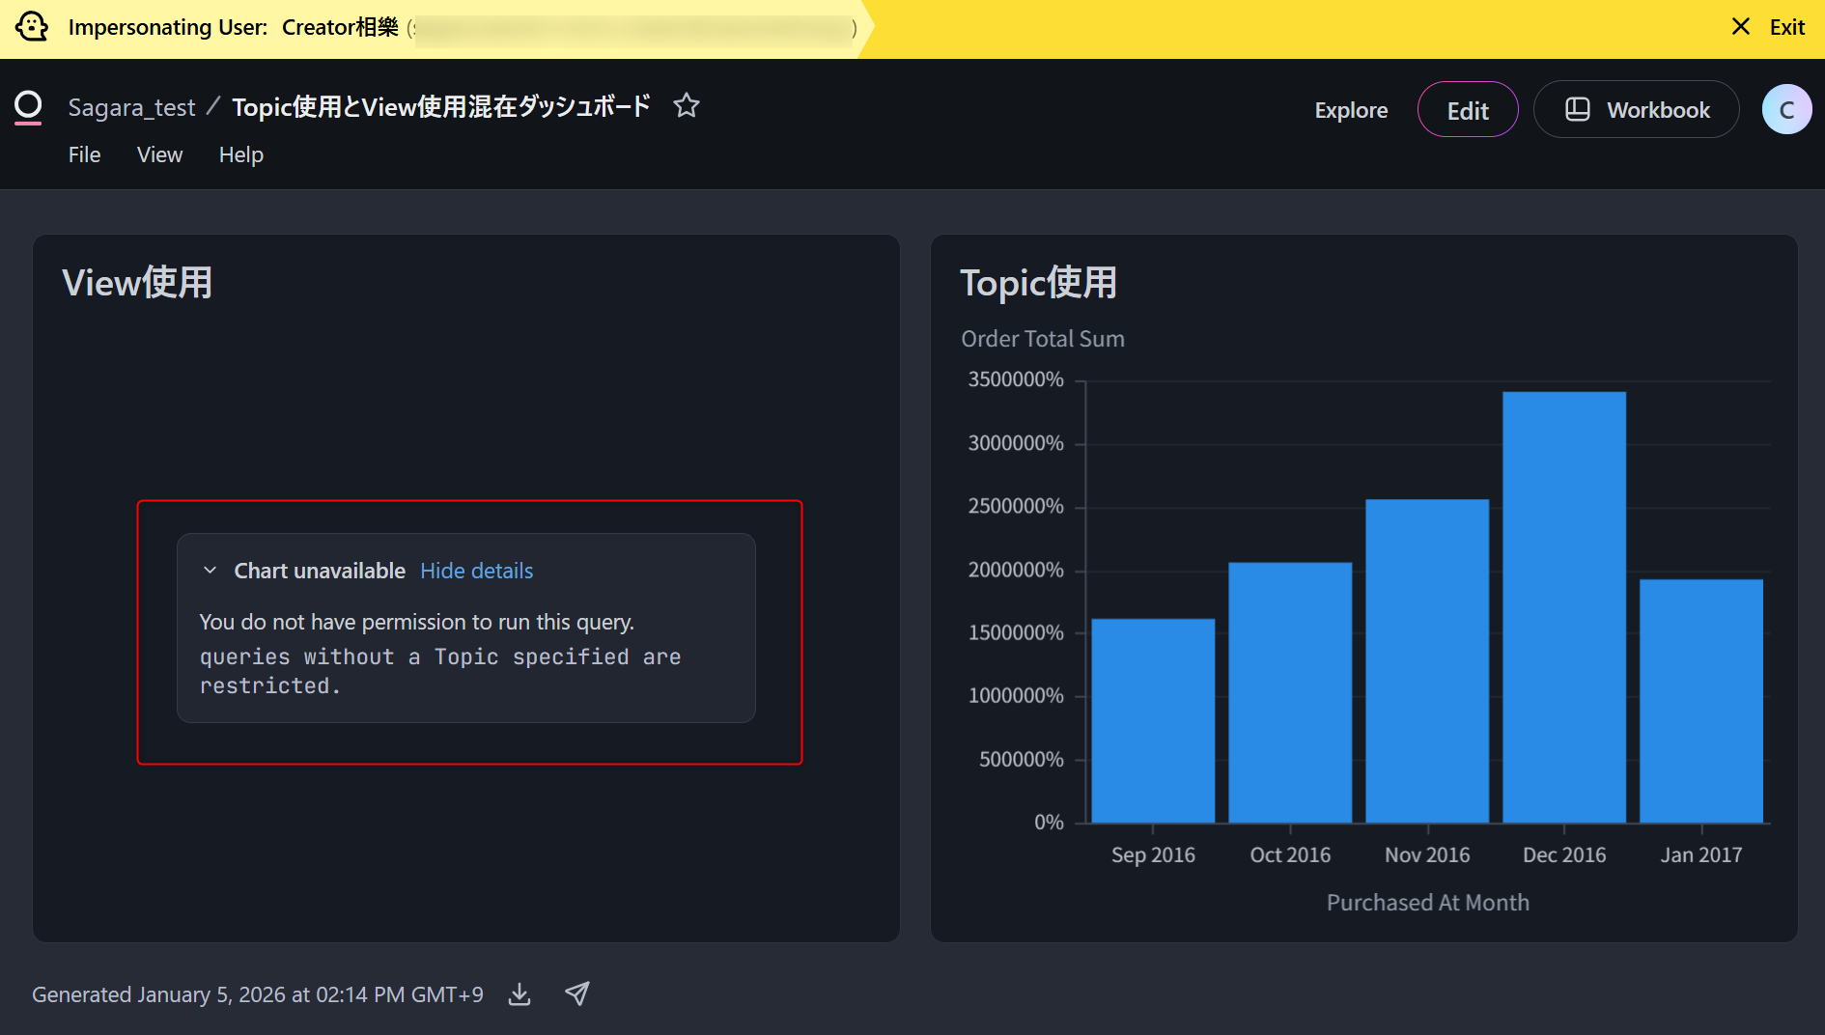Click the Dec 2016 x-axis label
This screenshot has width=1825, height=1035.
(1564, 854)
